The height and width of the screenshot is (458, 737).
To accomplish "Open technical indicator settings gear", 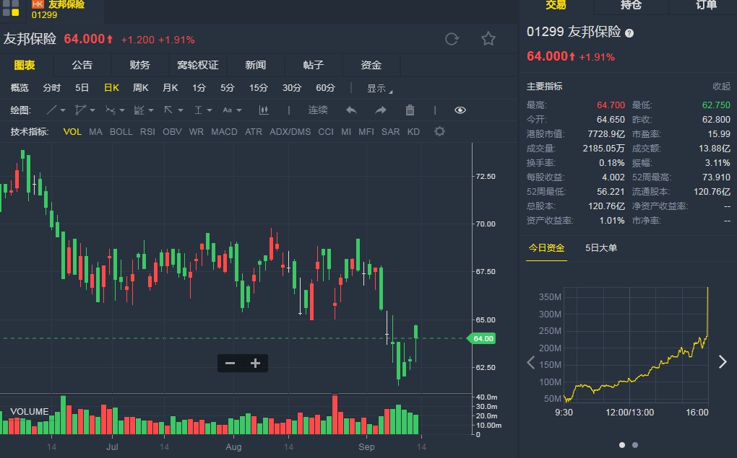I will tap(439, 131).
